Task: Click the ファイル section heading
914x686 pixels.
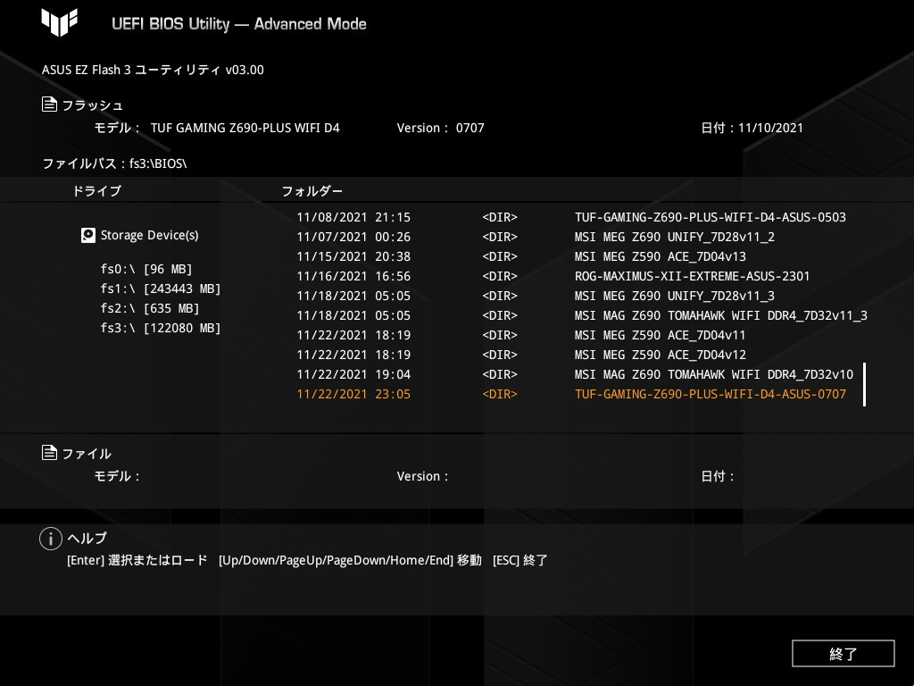Action: pos(87,453)
